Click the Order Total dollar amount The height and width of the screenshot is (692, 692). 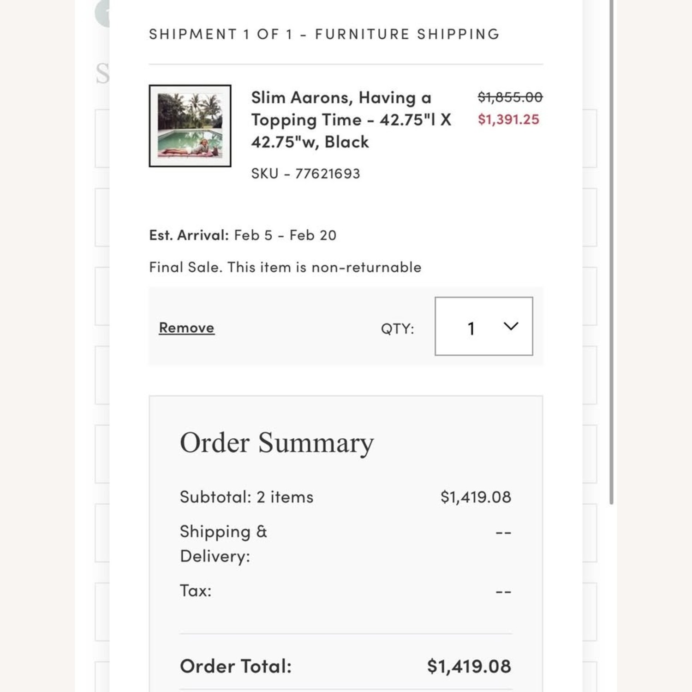point(469,666)
